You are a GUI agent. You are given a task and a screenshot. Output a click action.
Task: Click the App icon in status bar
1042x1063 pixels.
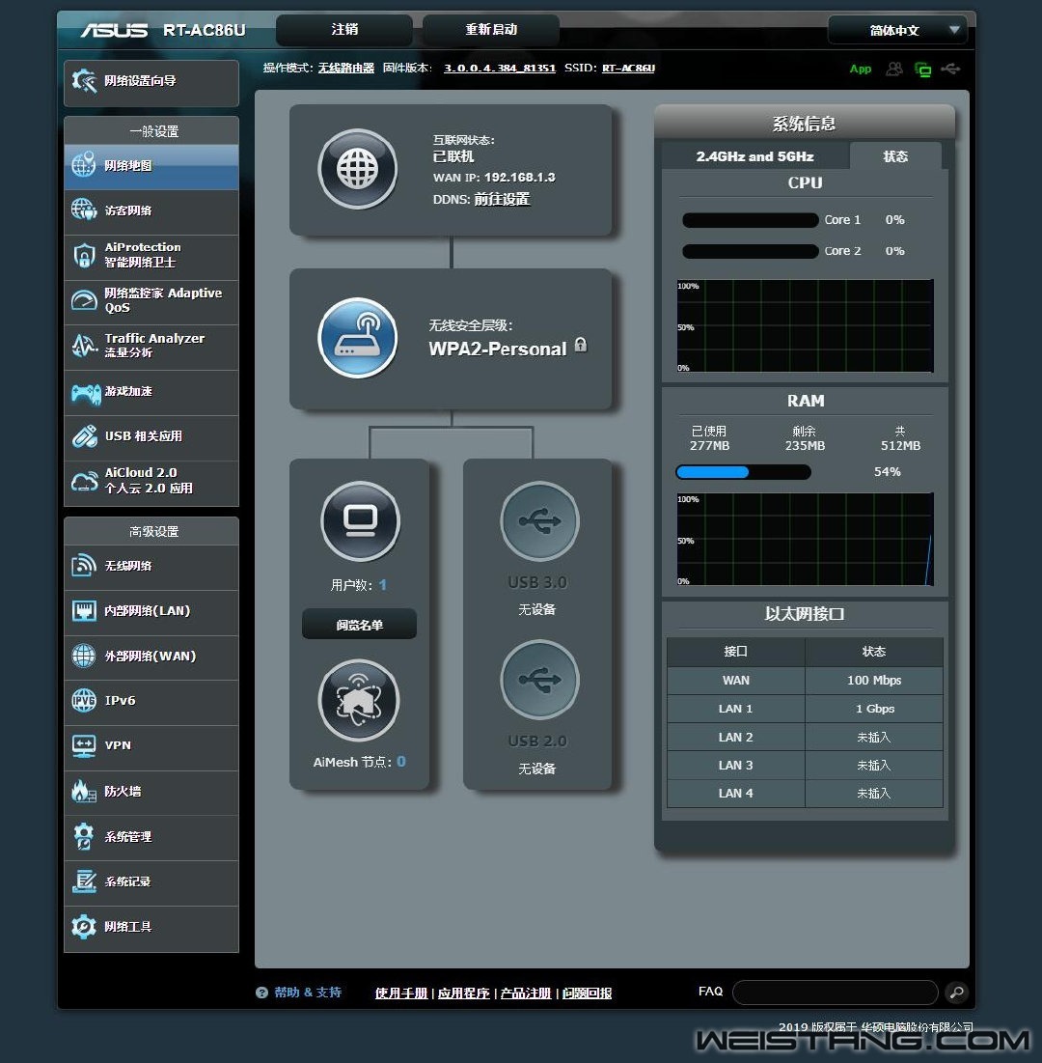860,70
